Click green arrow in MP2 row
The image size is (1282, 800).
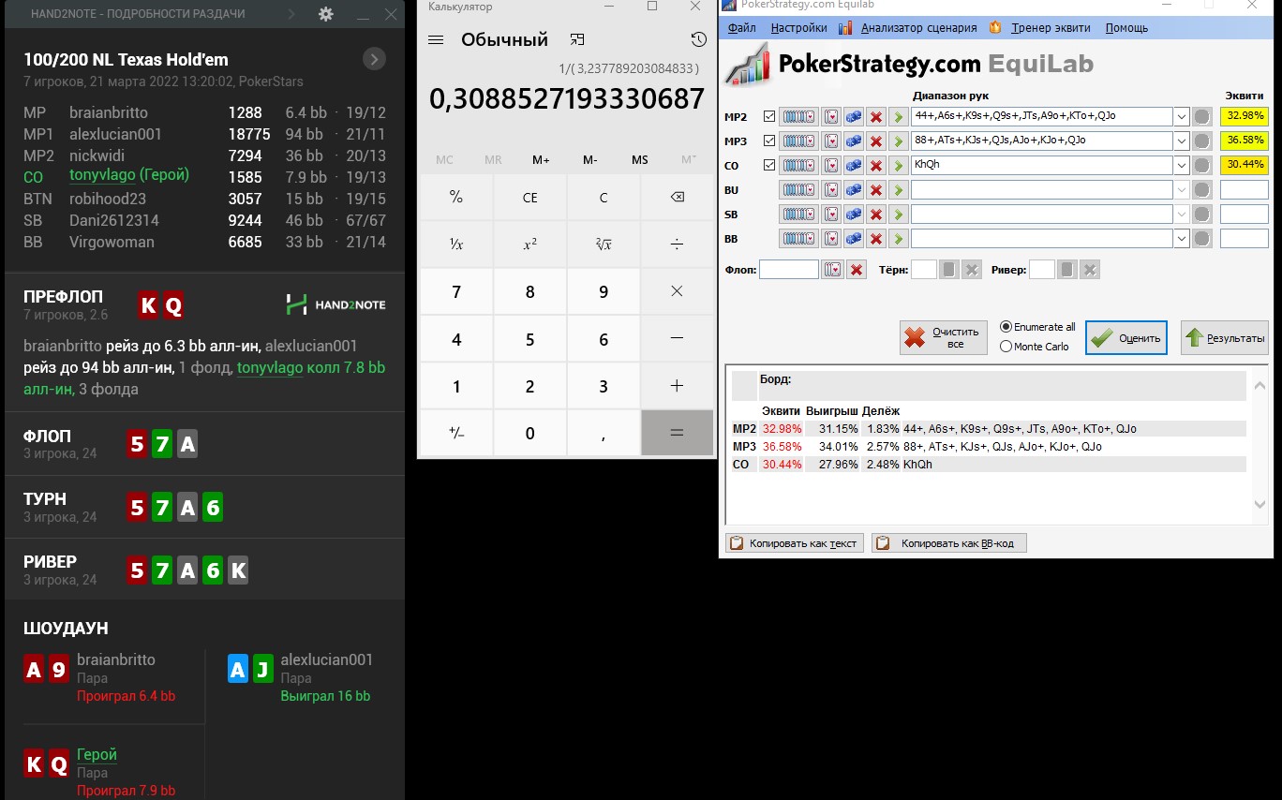coord(898,116)
